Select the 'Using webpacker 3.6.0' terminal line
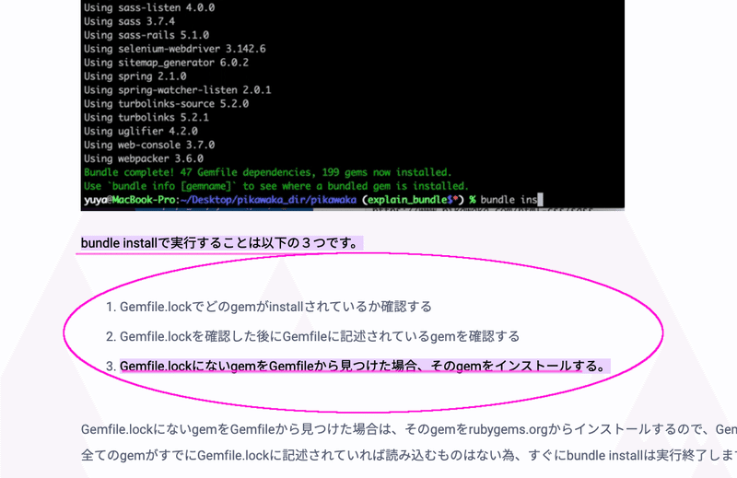Viewport: 737px width, 478px height. 144,158
